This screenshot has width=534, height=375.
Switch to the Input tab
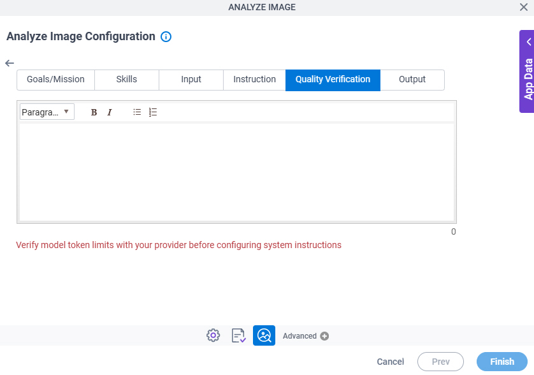coord(191,80)
